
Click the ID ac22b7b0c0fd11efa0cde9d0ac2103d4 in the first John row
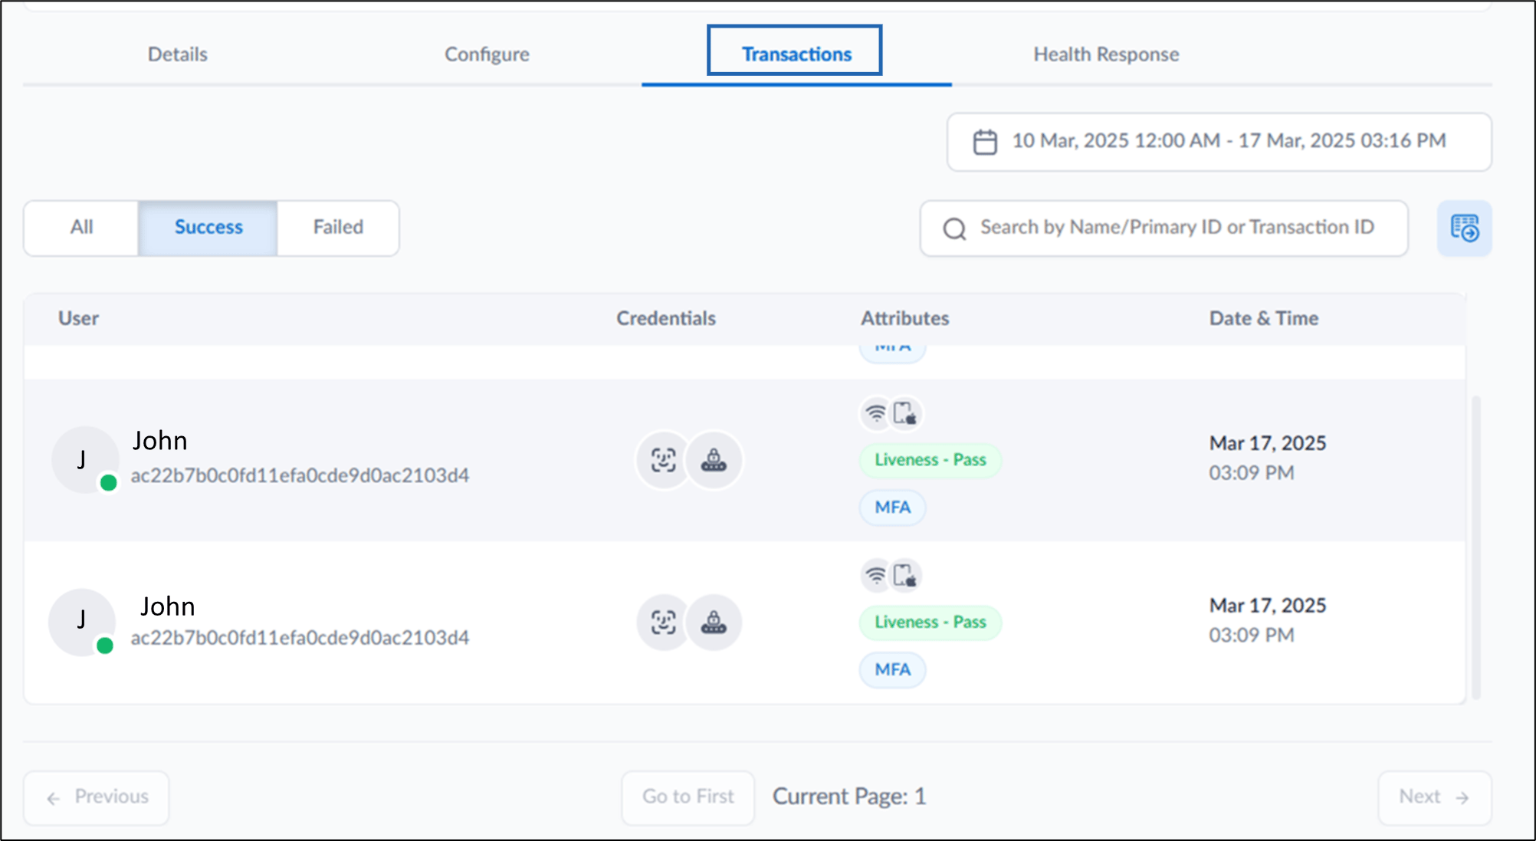300,476
